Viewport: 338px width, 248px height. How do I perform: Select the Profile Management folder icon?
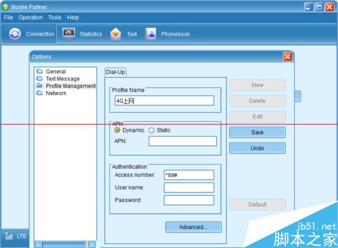point(40,86)
